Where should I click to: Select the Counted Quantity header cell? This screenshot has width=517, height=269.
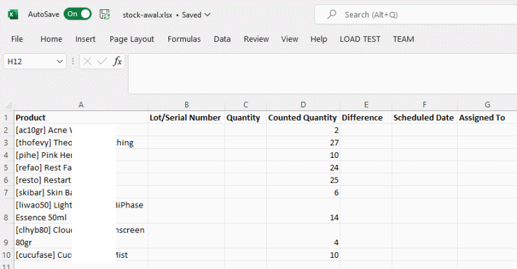(x=303, y=117)
